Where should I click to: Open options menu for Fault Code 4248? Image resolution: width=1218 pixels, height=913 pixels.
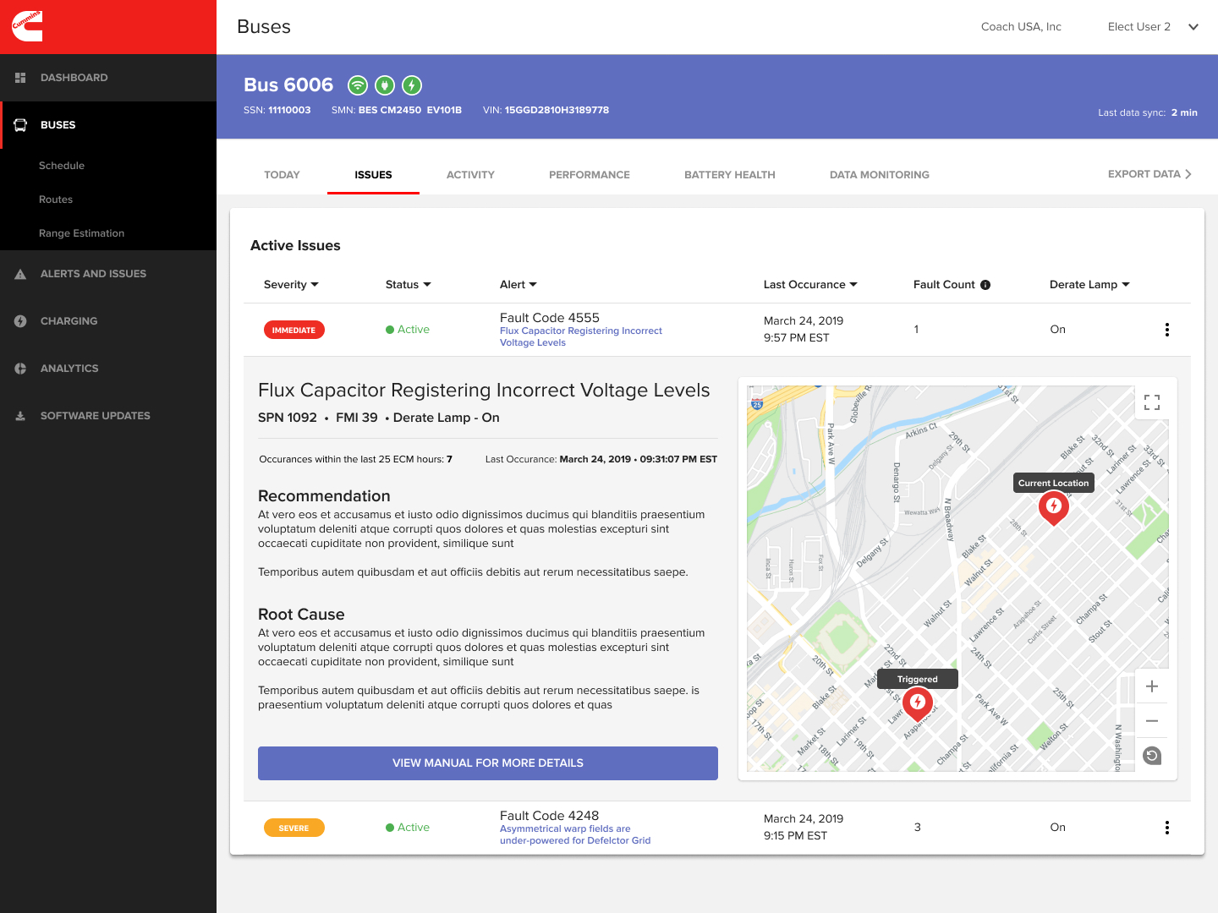(x=1167, y=828)
